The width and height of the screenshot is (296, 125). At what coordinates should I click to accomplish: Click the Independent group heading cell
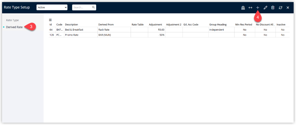coord(216,30)
